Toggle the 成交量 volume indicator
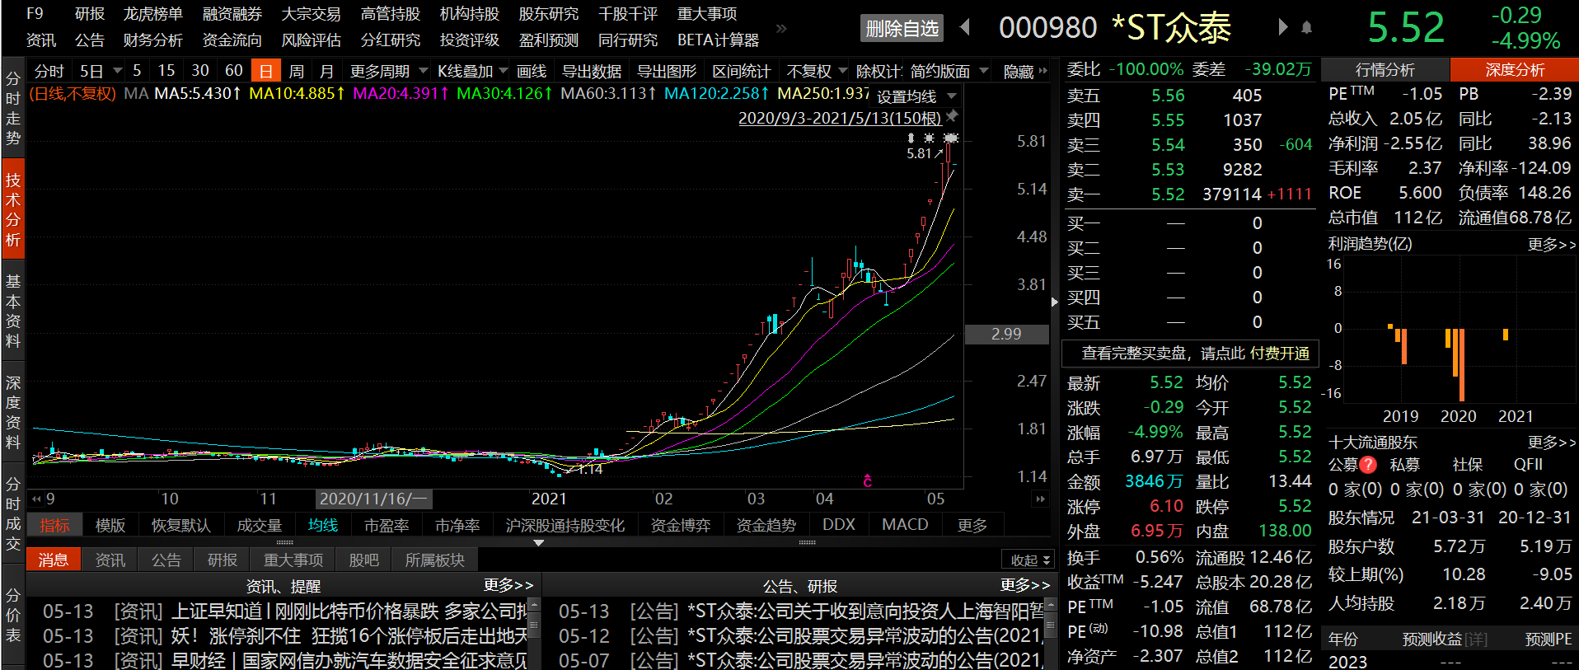Viewport: 1579px width, 670px height. coord(260,525)
